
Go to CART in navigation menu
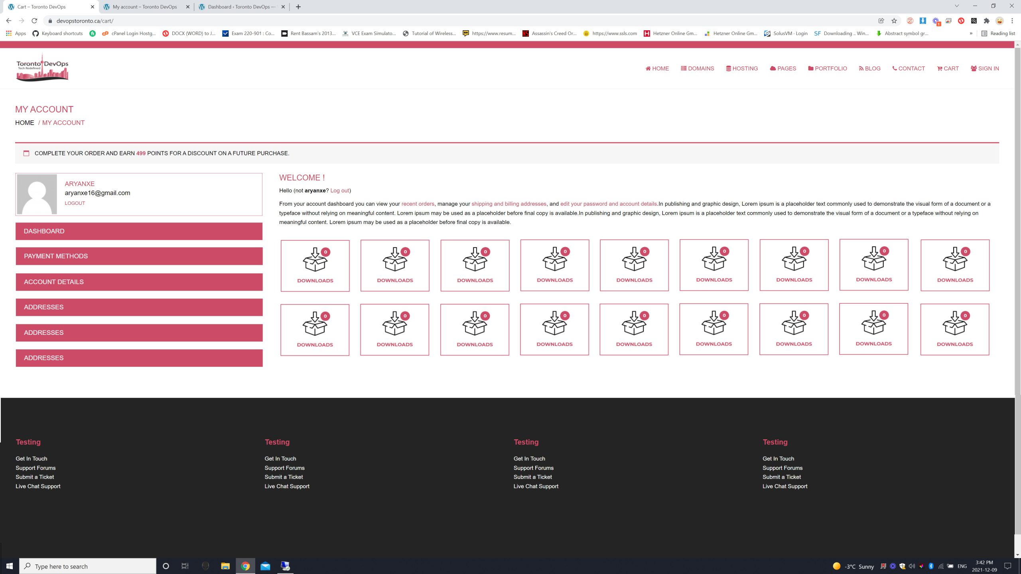(948, 69)
